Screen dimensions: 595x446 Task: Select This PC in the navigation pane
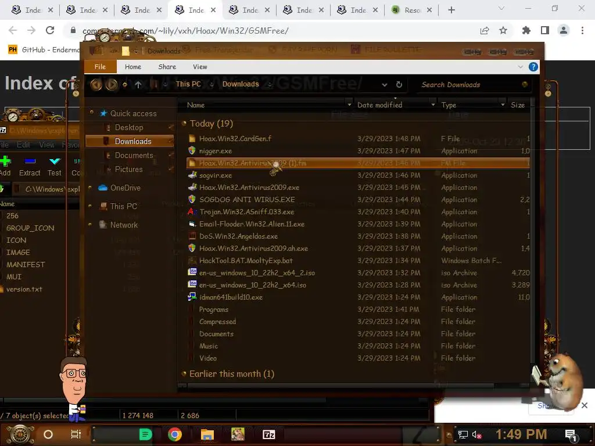[123, 206]
